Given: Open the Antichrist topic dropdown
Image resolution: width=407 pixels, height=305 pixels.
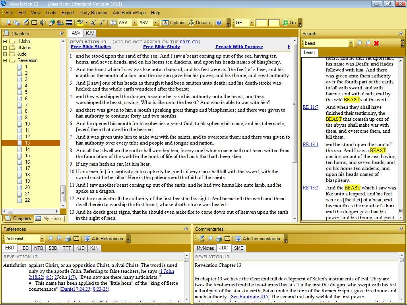Looking at the screenshot, I should point(42,238).
